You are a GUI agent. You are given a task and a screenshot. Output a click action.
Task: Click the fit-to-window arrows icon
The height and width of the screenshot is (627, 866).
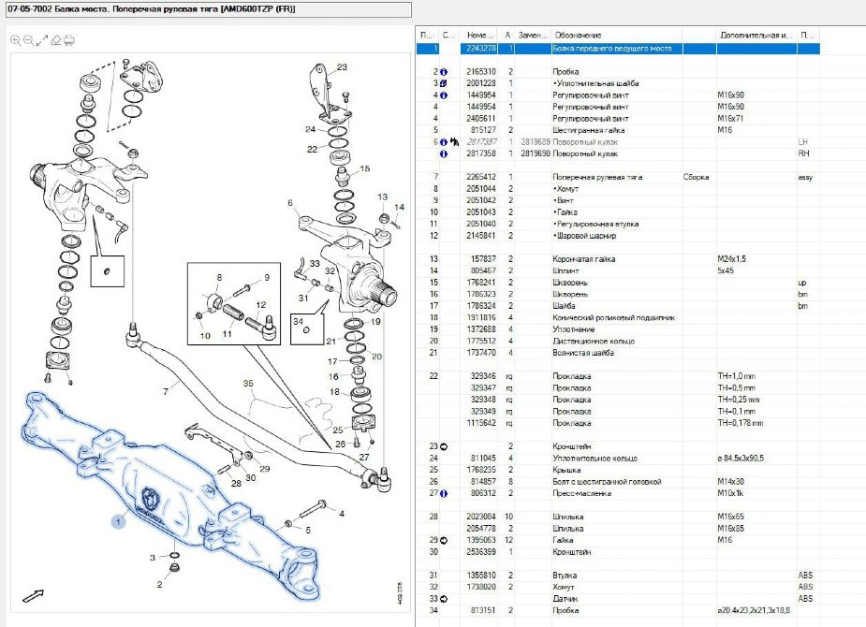pyautogui.click(x=42, y=40)
